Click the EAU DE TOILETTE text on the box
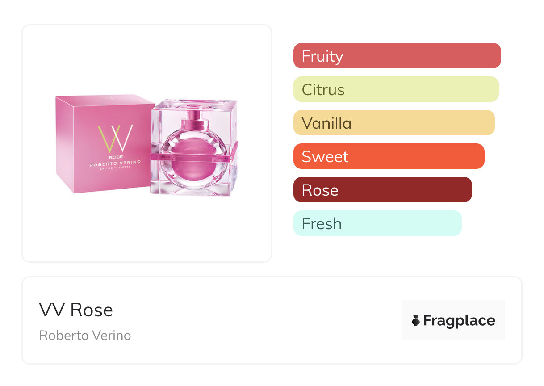 point(115,169)
